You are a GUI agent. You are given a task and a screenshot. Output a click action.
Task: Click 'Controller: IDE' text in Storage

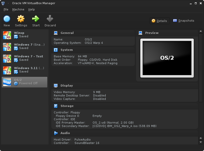tap(65, 119)
